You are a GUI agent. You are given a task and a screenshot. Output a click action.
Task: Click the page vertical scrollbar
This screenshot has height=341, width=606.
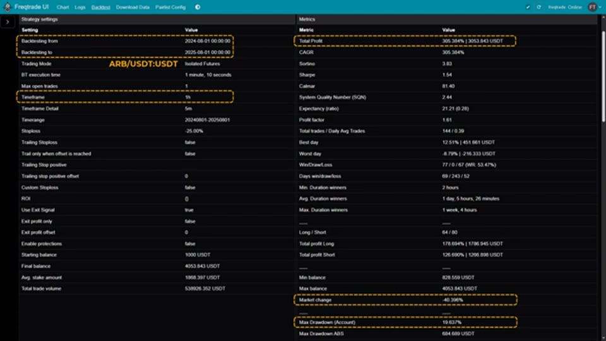tap(603, 77)
